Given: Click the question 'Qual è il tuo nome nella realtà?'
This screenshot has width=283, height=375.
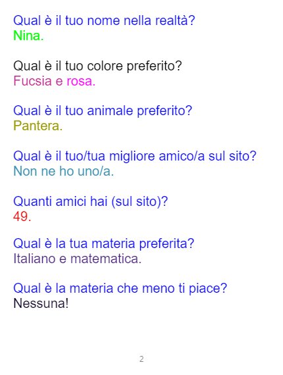Looking at the screenshot, I should pos(104,20).
